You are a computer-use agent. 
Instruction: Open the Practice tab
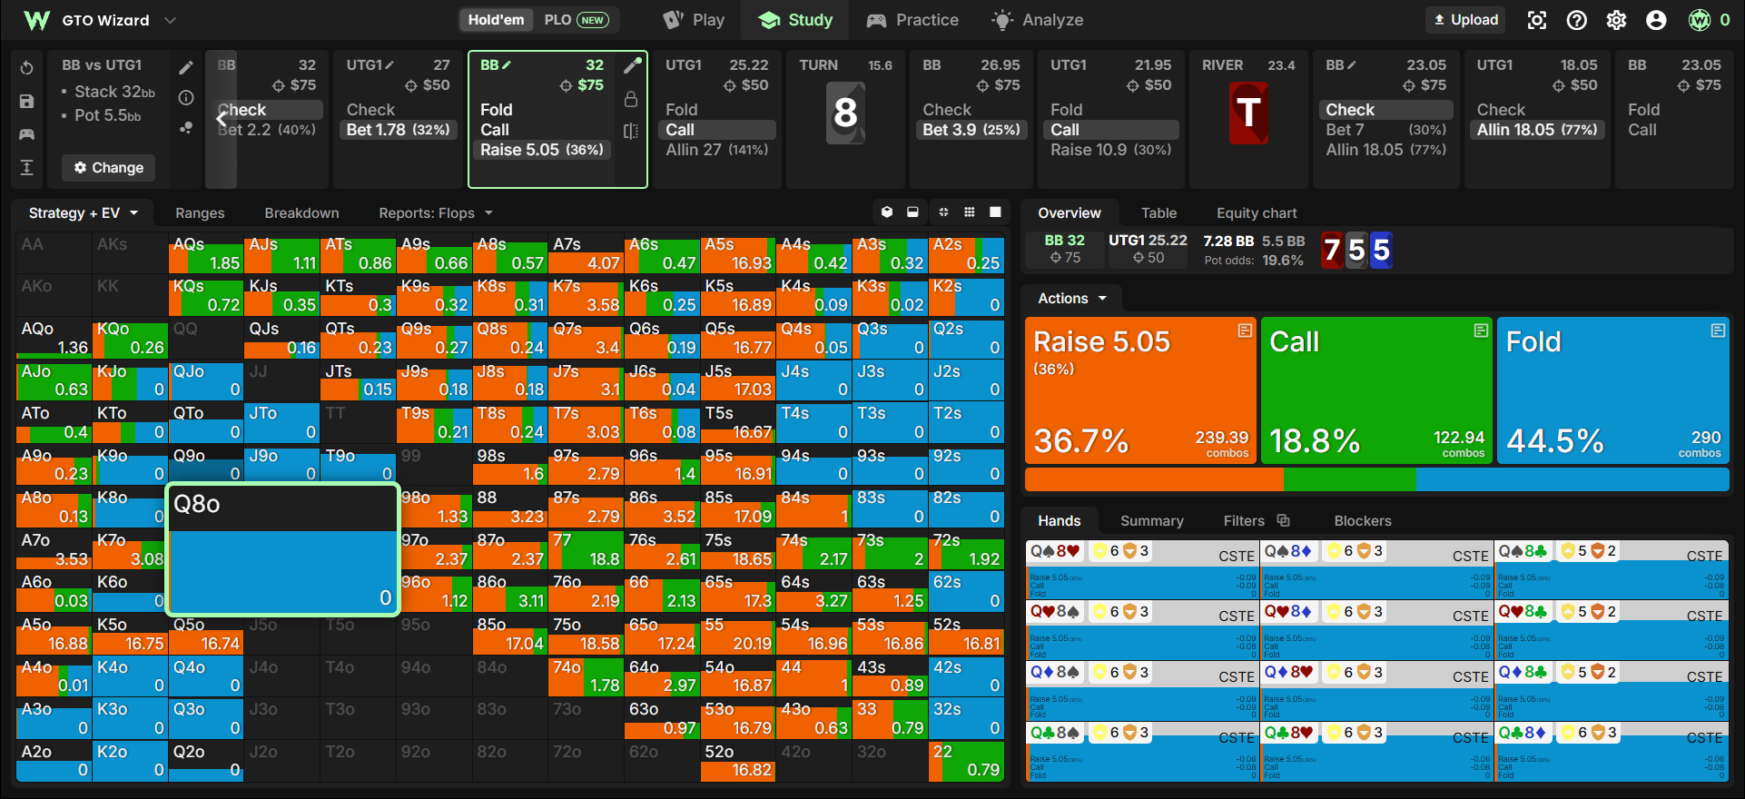pyautogui.click(x=912, y=20)
